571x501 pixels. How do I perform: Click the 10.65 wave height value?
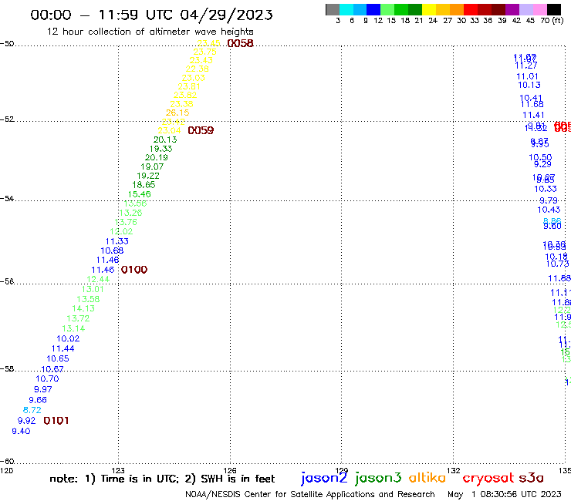click(x=58, y=358)
